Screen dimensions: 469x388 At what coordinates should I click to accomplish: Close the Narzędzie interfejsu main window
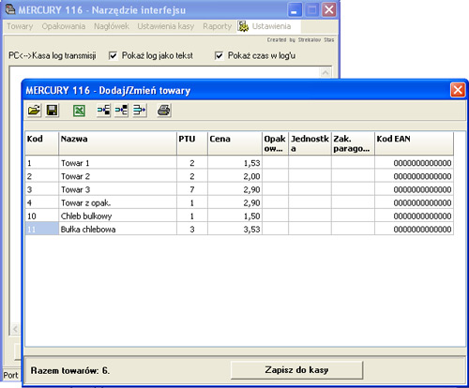click(329, 10)
